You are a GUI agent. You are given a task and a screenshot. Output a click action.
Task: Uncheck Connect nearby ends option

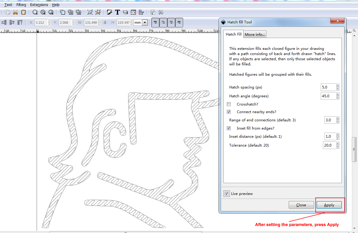click(x=229, y=112)
